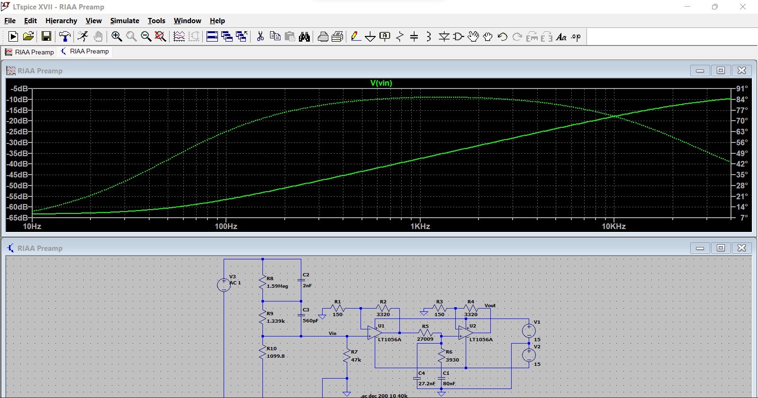Open the Window menu
Screen dimensions: 758x398
(x=187, y=21)
